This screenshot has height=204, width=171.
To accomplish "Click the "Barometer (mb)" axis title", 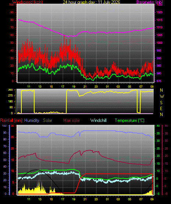I will point(150,2).
